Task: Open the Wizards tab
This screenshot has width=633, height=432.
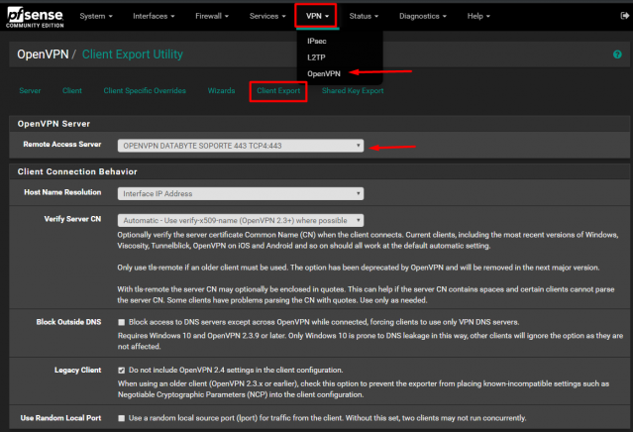Action: tap(221, 91)
